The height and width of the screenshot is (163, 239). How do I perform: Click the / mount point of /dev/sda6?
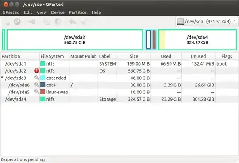pyautogui.click(x=72, y=85)
